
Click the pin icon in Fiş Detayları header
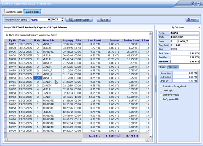click(199, 28)
